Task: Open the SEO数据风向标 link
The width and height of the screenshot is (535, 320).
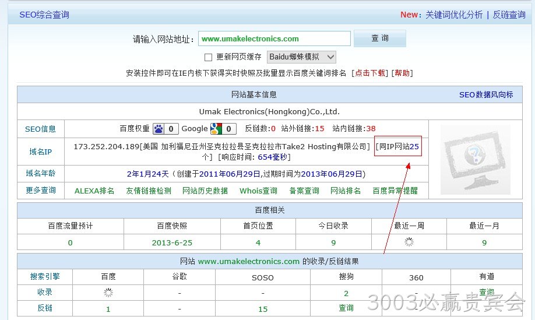Action: coord(486,95)
